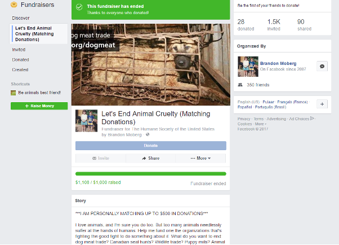The height and width of the screenshot is (245, 339).
Task: Click the Ad Choices triangle icon
Action: click(312, 119)
